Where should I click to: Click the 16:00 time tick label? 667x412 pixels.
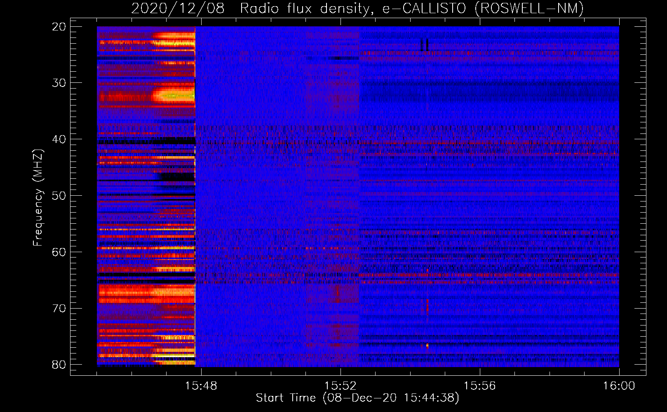(619, 386)
